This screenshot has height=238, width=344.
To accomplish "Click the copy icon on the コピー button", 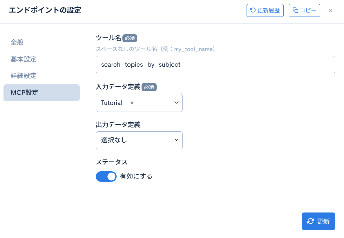I will 295,10.
